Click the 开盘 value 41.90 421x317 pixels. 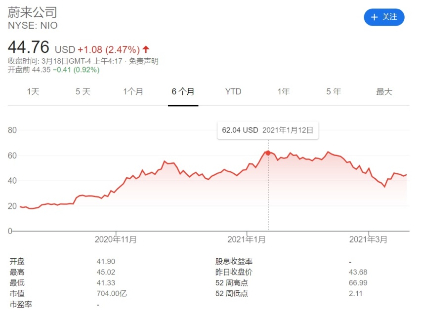tap(106, 262)
